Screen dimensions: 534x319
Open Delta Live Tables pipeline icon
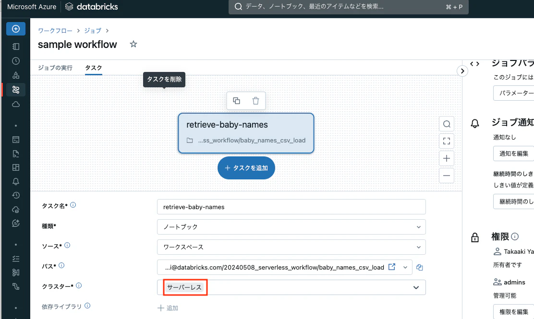pos(16,286)
